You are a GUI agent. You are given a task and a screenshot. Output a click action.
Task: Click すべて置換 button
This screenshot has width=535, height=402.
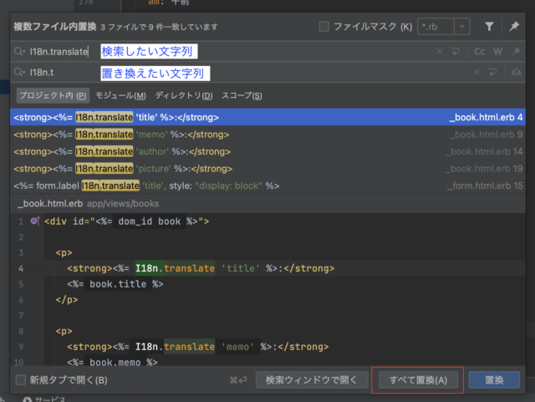[418, 379]
